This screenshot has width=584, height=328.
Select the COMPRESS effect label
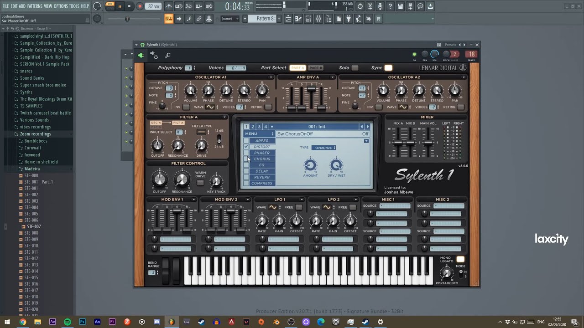click(x=262, y=183)
